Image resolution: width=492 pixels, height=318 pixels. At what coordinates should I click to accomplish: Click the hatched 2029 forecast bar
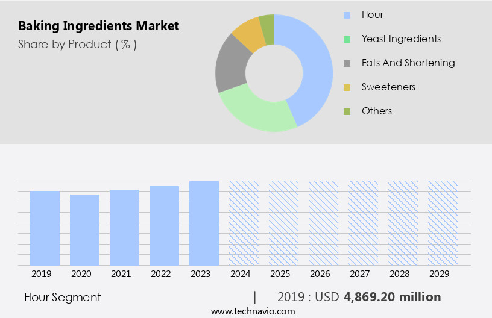coord(443,223)
